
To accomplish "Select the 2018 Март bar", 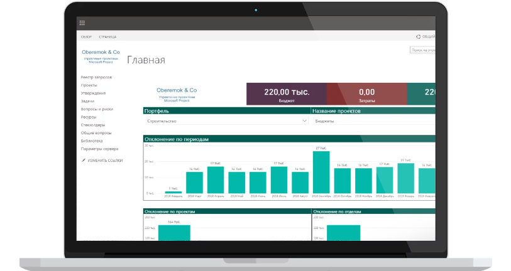I will coord(195,183).
